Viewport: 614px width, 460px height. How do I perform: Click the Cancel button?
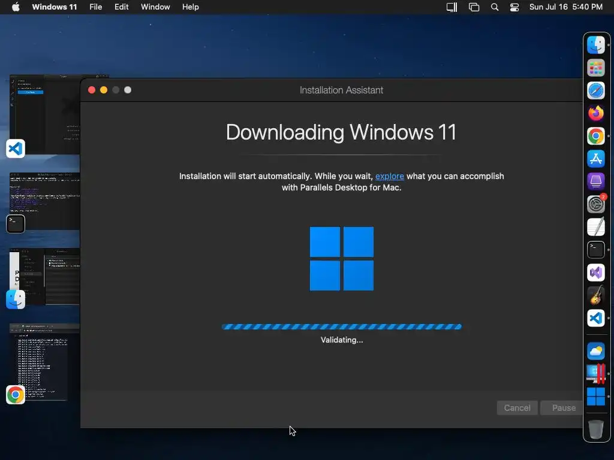(517, 408)
